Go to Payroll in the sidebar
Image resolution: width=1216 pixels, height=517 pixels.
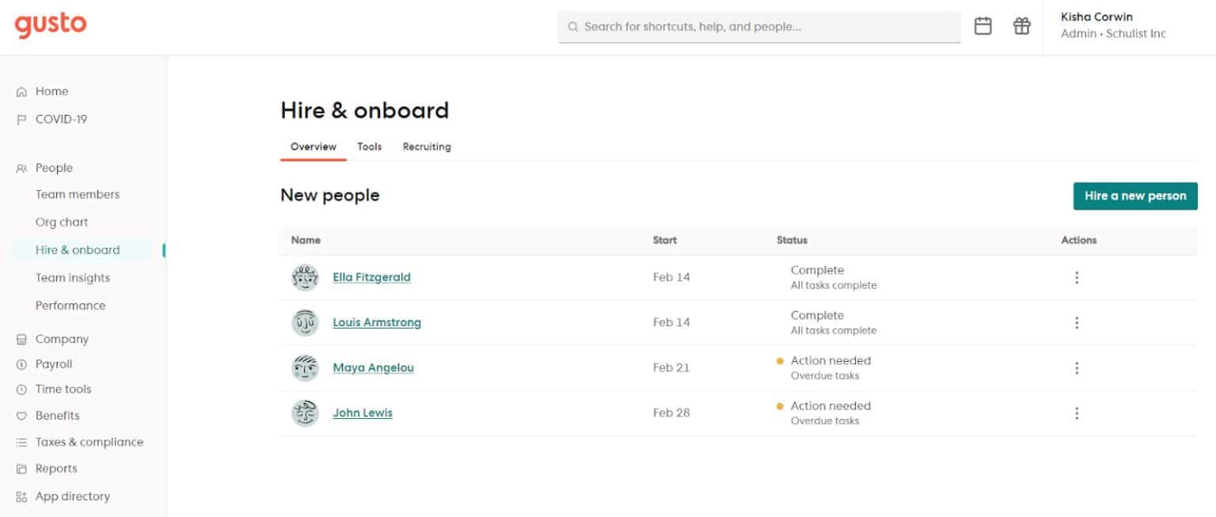coord(54,364)
